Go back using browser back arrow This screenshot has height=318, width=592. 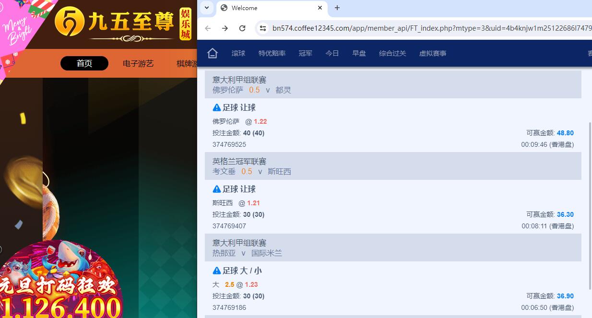pos(208,28)
